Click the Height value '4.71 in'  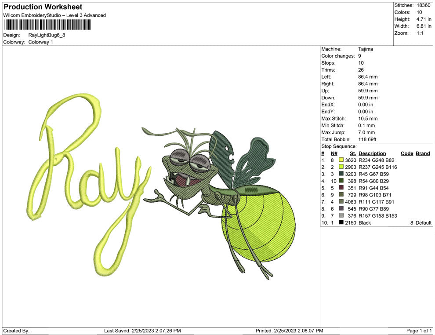pyautogui.click(x=424, y=19)
